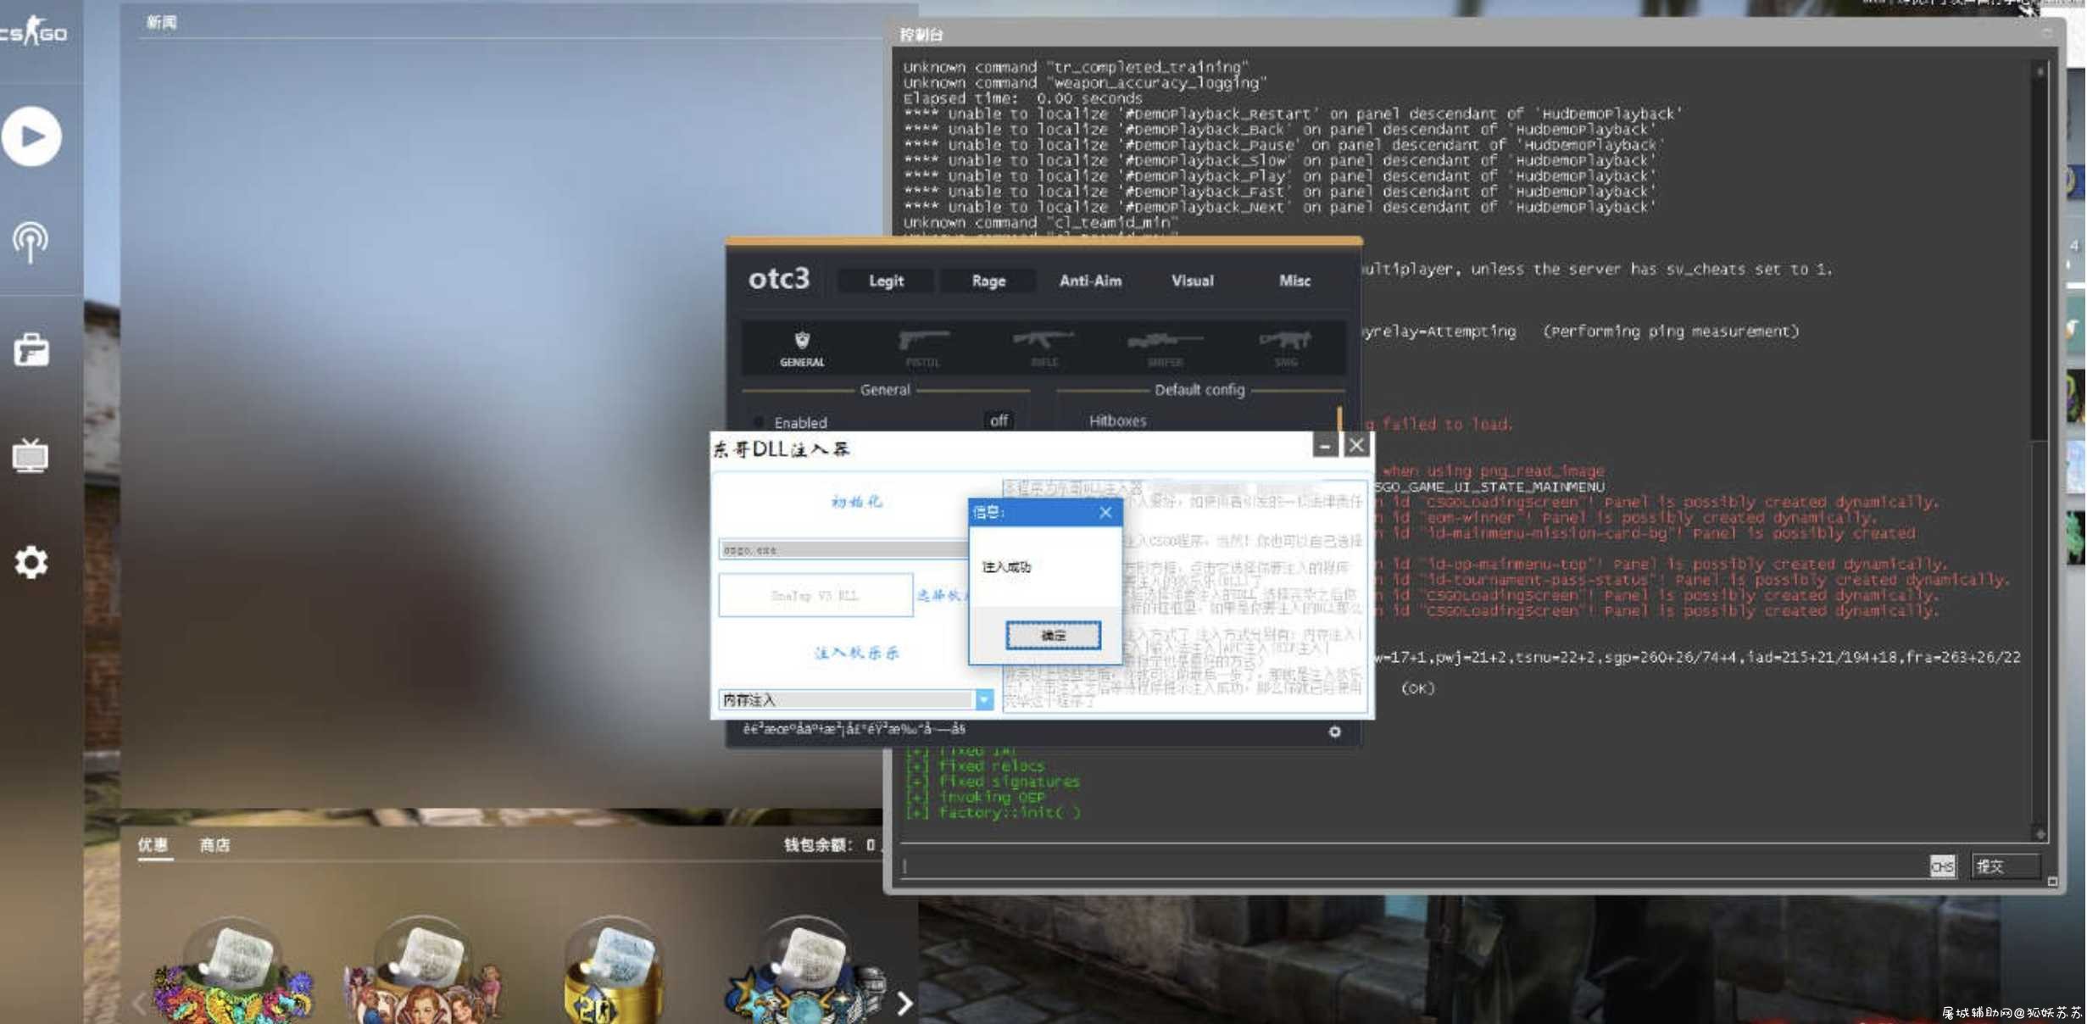Open the second sticker capsule in the store

click(424, 971)
